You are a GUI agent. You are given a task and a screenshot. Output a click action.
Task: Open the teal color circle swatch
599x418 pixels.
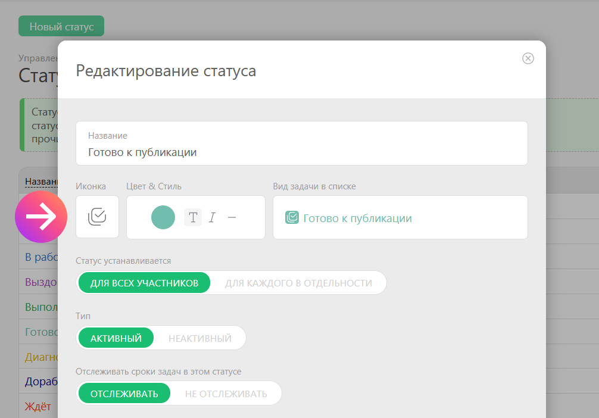tap(163, 217)
